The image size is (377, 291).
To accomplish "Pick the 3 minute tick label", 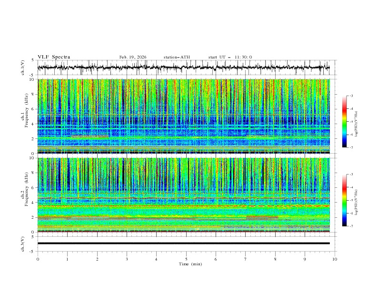I will click(x=127, y=259).
